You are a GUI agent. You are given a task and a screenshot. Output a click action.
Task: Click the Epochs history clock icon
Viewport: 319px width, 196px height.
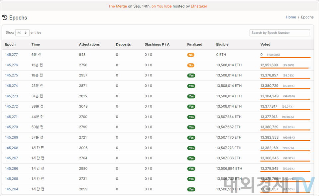click(5, 18)
